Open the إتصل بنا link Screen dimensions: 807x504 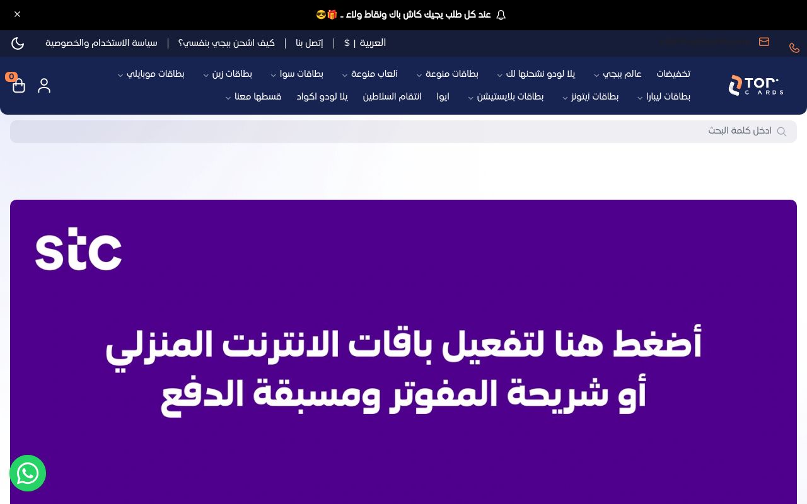coord(310,43)
